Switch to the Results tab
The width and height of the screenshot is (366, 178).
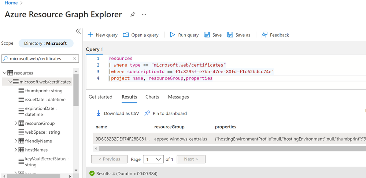[x=129, y=97]
